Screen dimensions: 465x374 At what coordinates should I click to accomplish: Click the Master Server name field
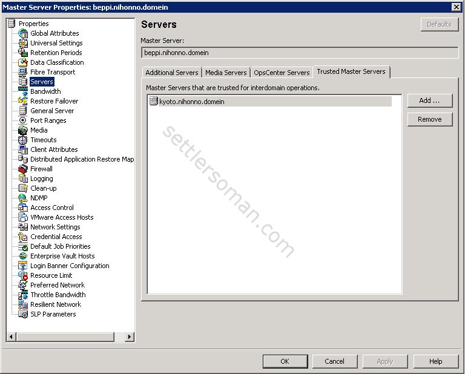point(300,53)
